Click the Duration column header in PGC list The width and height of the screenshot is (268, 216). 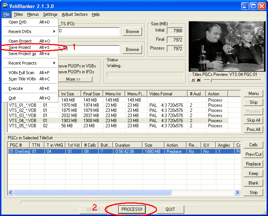127,145
